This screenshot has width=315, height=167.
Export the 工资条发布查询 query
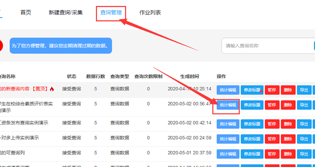[x=304, y=124]
